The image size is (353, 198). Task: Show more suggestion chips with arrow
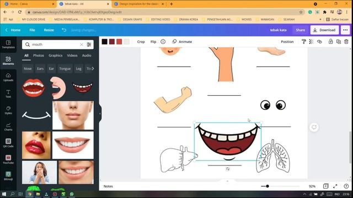tap(93, 68)
